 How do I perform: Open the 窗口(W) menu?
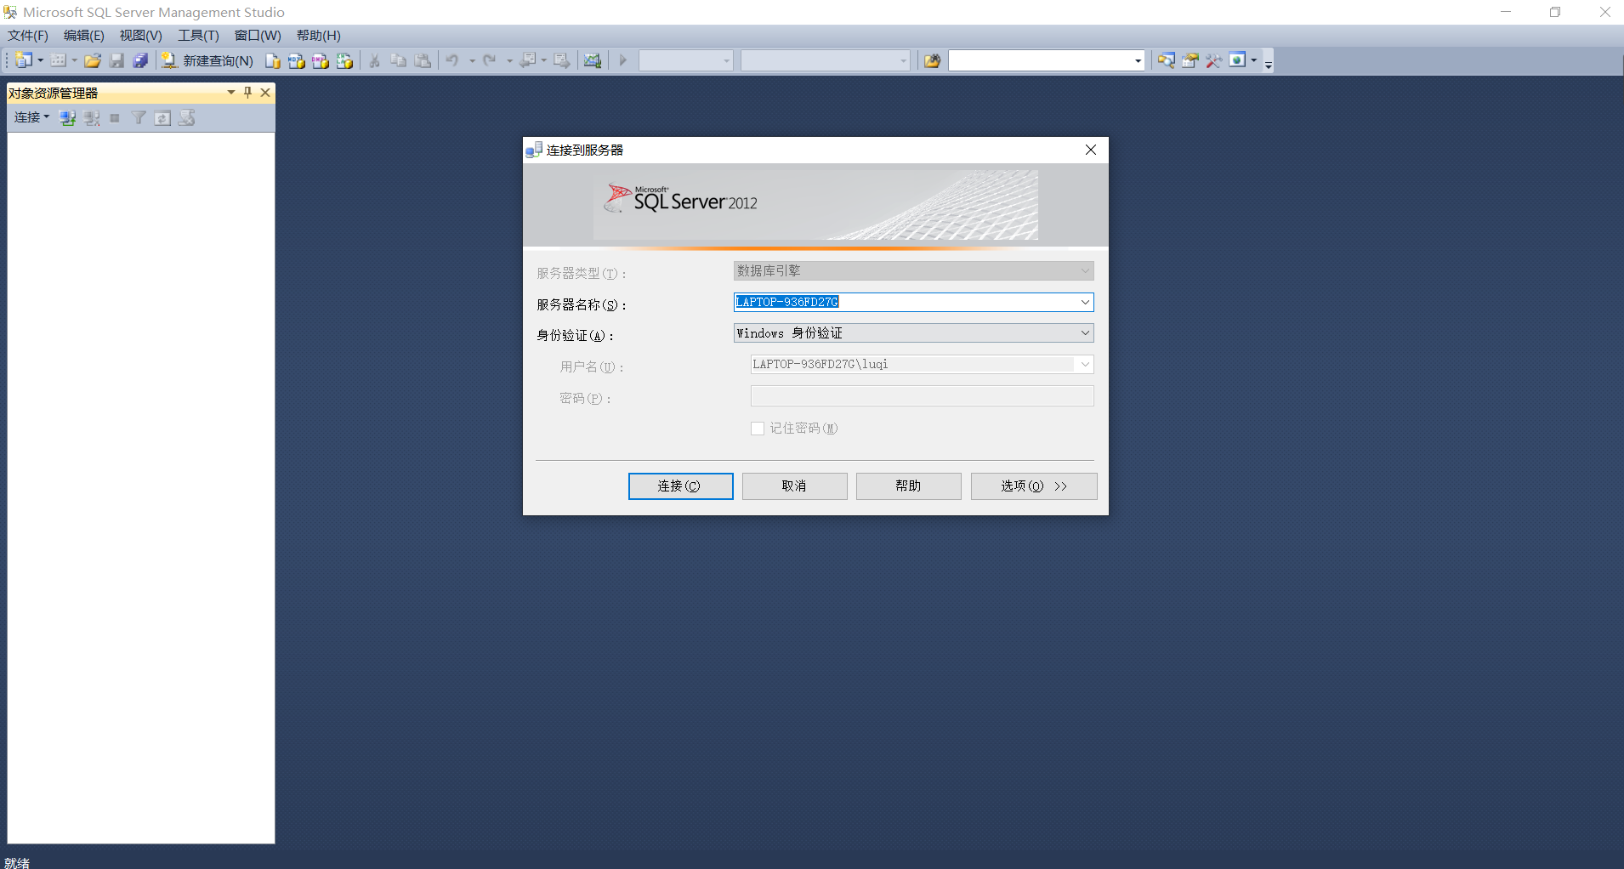pos(258,36)
